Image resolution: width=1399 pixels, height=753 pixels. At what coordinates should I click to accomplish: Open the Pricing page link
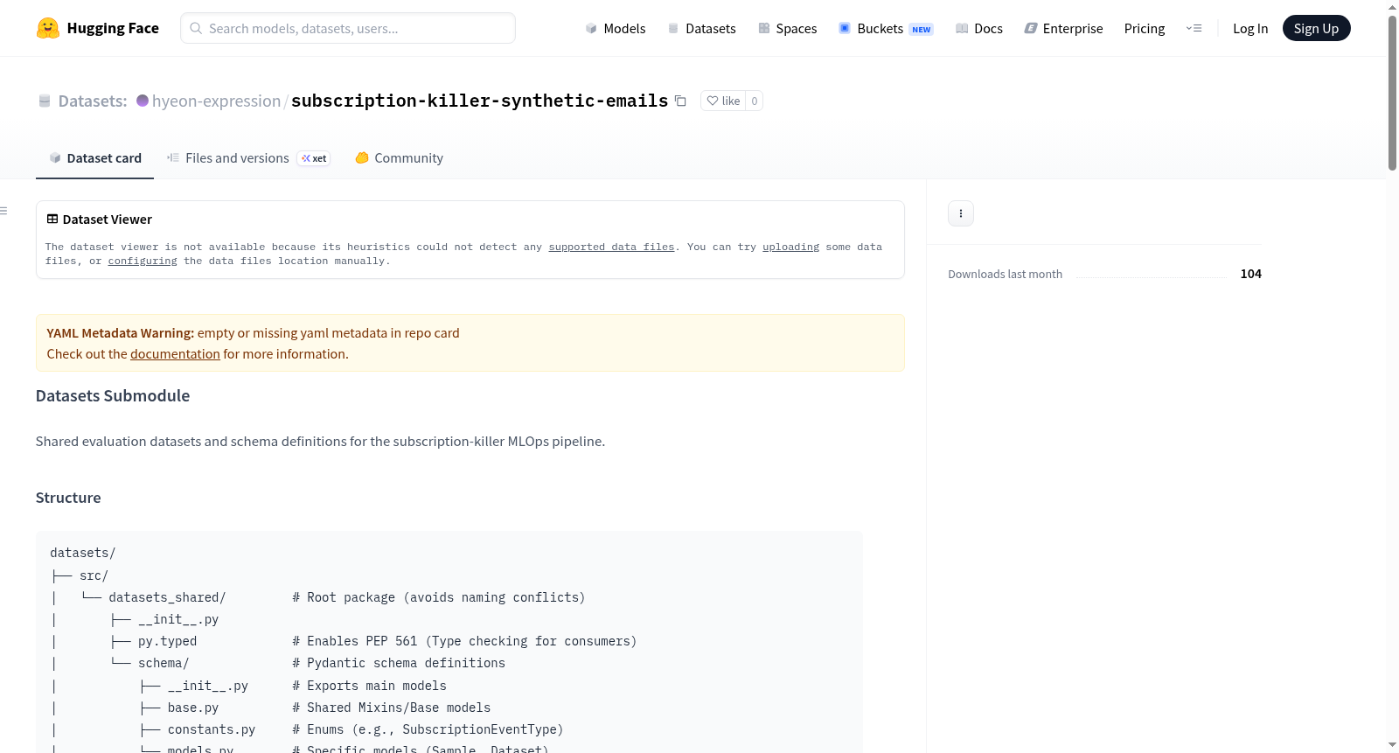1145,28
